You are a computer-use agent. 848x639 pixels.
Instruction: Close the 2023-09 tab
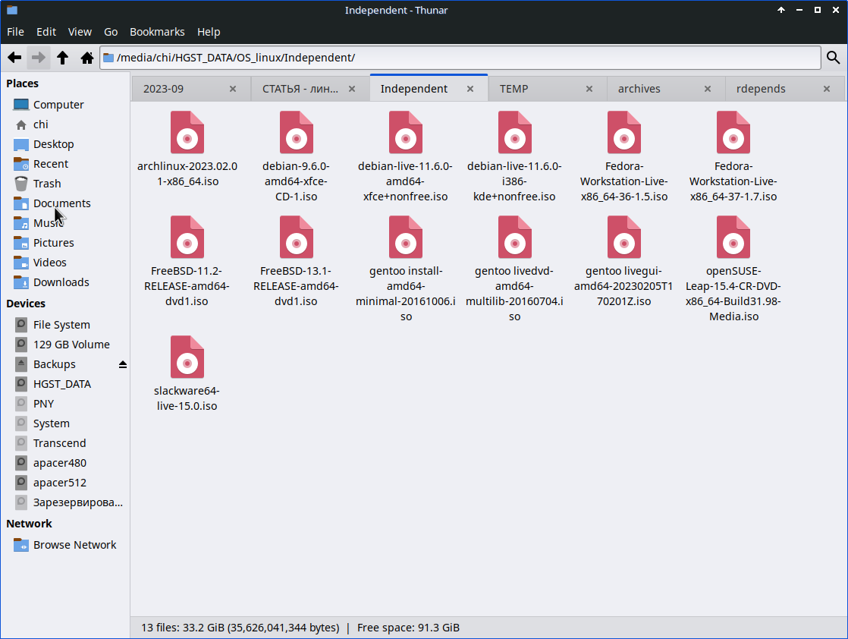[x=233, y=89]
